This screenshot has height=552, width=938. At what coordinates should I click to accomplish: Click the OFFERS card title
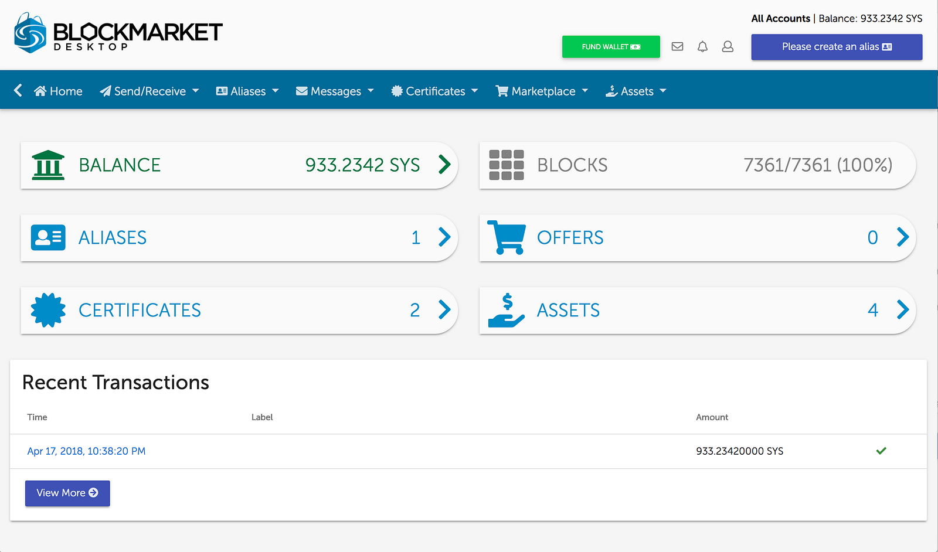pos(570,238)
